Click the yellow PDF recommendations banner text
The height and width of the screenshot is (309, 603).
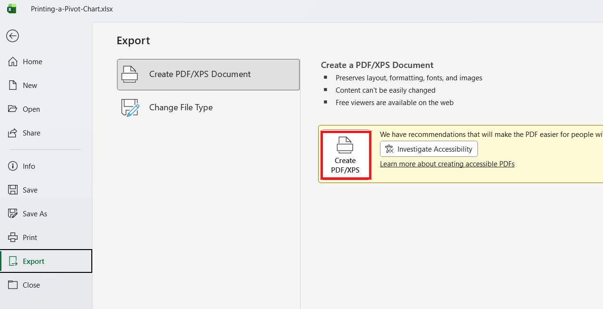[490, 135]
